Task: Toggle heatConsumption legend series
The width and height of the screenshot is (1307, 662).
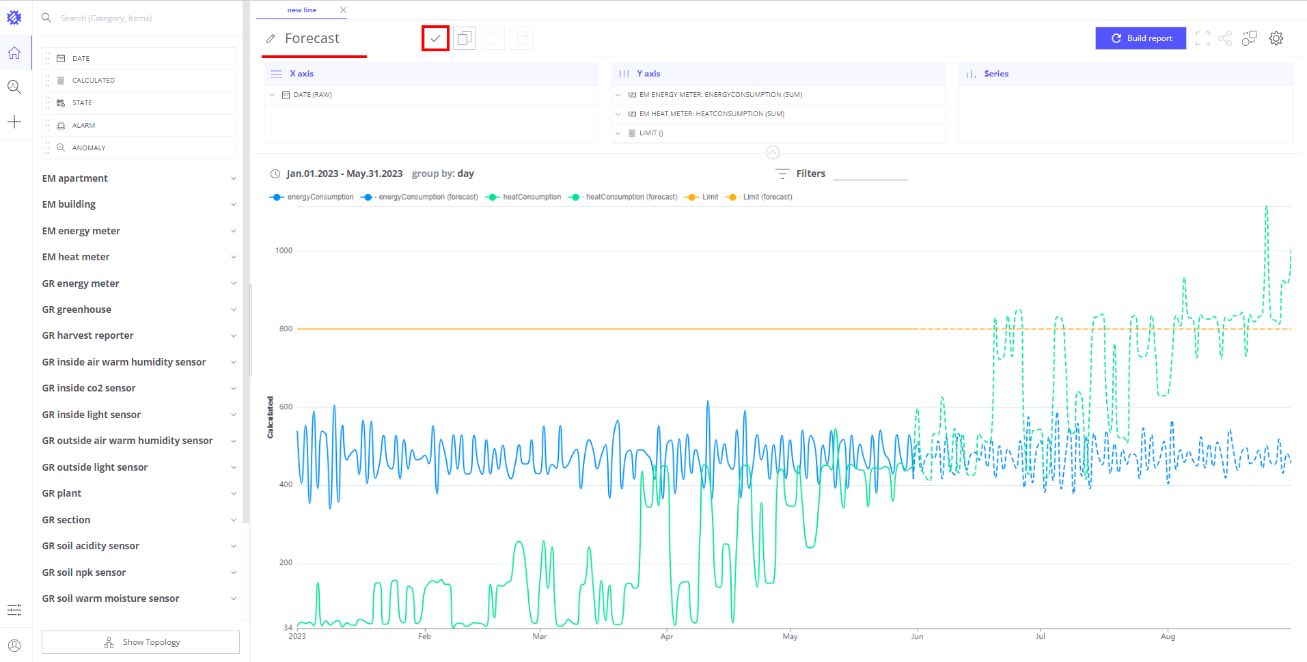Action: [x=523, y=197]
